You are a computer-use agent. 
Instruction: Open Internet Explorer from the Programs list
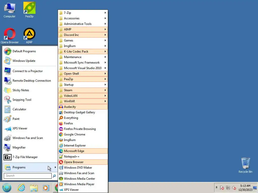tap(83, 146)
